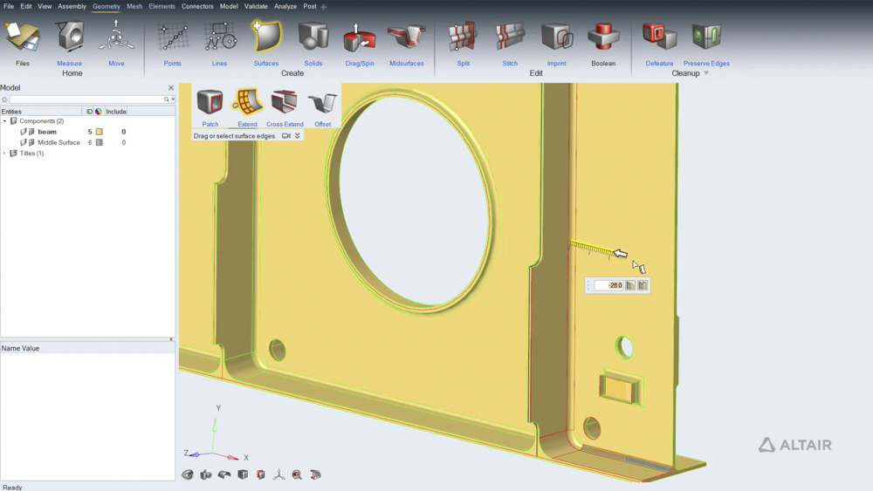Click the beam color swatch
The image size is (873, 491).
(x=100, y=132)
